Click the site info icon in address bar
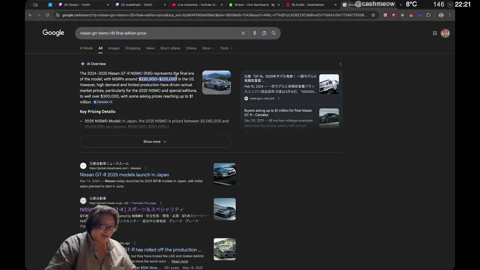Screen dimensions: 480x270 point(57,15)
